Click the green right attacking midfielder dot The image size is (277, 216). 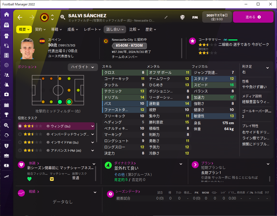(x=69, y=102)
